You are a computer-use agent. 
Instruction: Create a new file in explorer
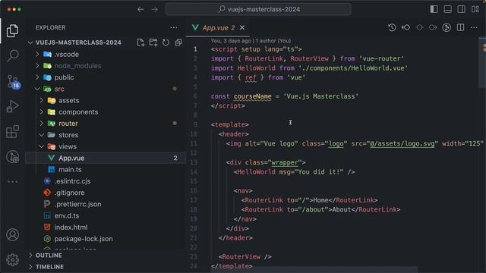pyautogui.click(x=140, y=42)
